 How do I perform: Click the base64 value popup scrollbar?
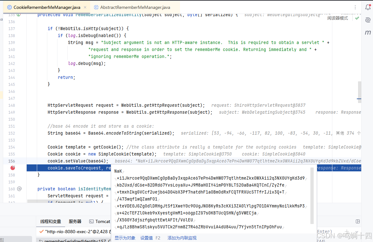point(312,196)
